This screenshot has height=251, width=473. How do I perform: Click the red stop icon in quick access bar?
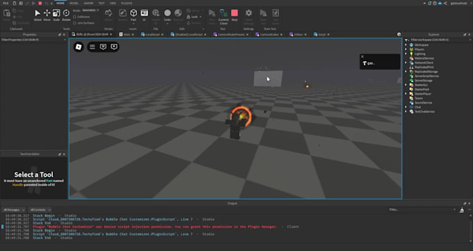[40, 3]
